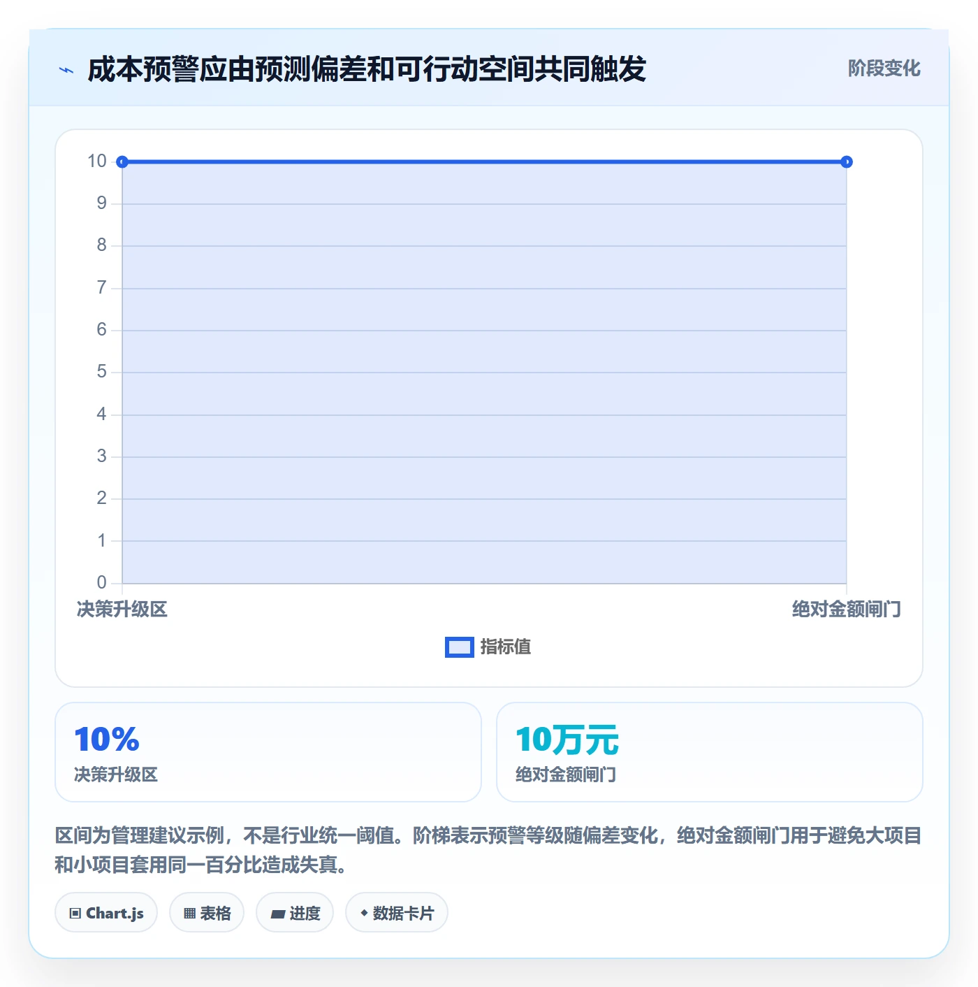978x987 pixels.
Task: Click the bar icon in 进度 tag
Action: (x=278, y=914)
